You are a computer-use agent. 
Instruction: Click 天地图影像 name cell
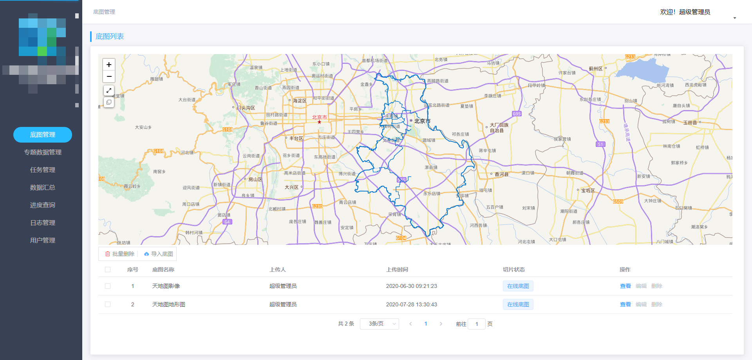pos(166,286)
